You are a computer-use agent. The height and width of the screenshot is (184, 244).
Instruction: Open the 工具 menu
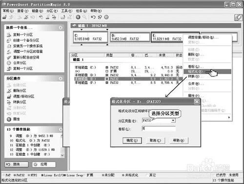coord(67,11)
